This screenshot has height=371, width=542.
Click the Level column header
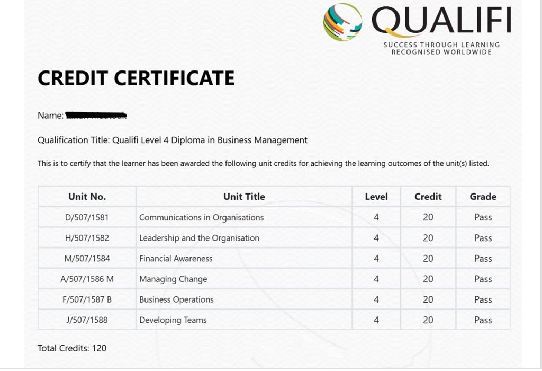pos(376,197)
